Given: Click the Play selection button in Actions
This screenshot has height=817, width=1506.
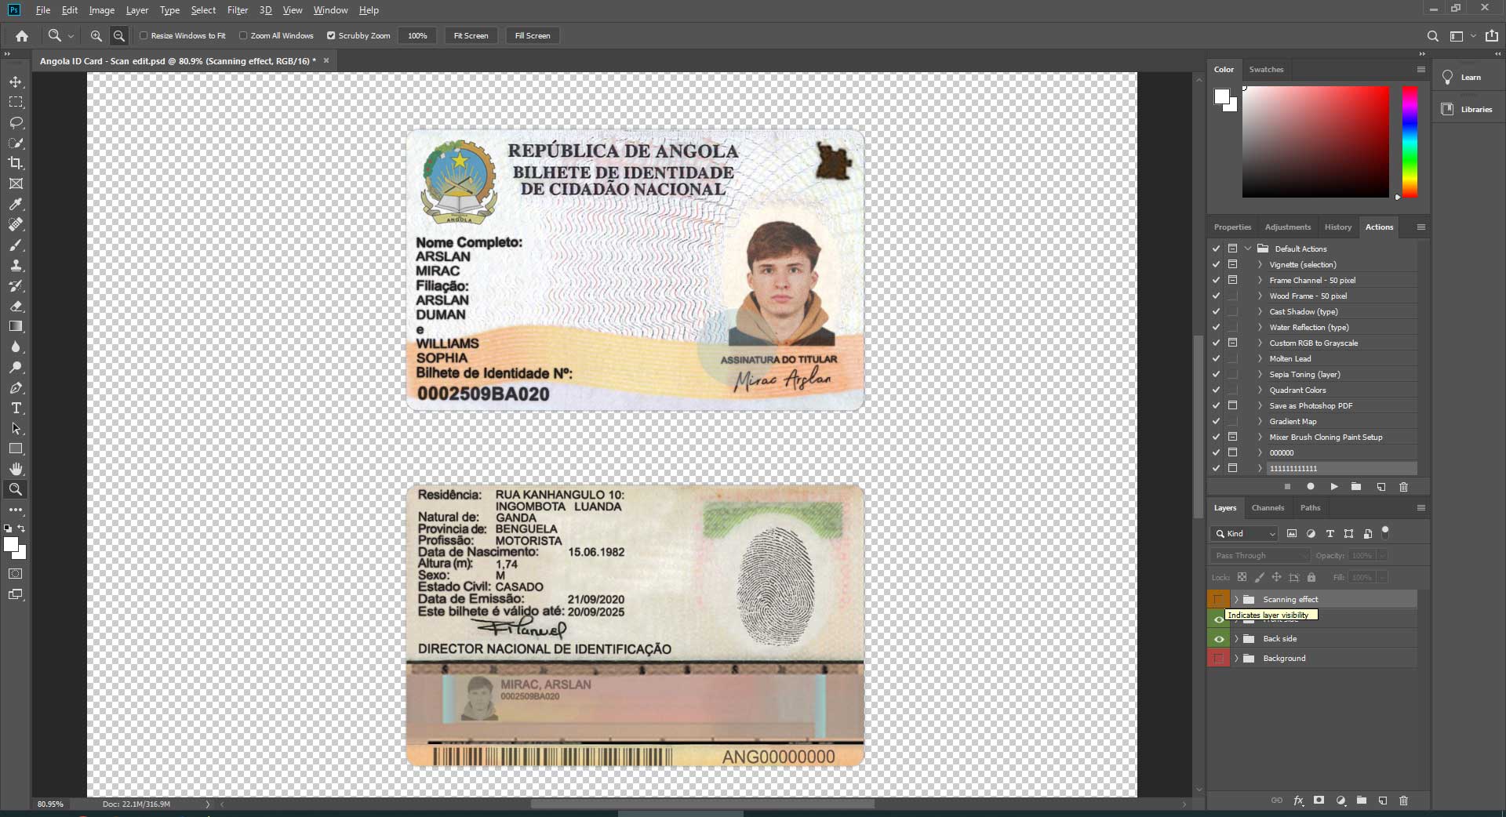Looking at the screenshot, I should click(1333, 487).
